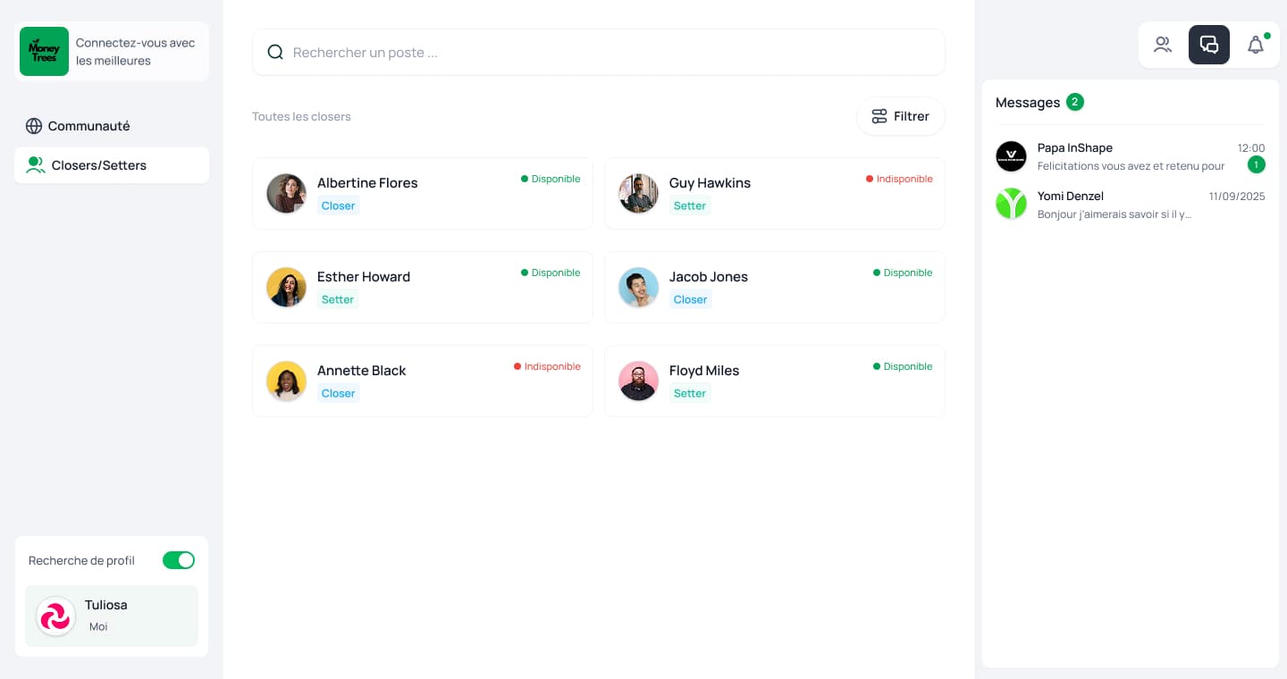The width and height of the screenshot is (1287, 679).
Task: Focus the Rechercher un poste field
Action: [x=608, y=53]
